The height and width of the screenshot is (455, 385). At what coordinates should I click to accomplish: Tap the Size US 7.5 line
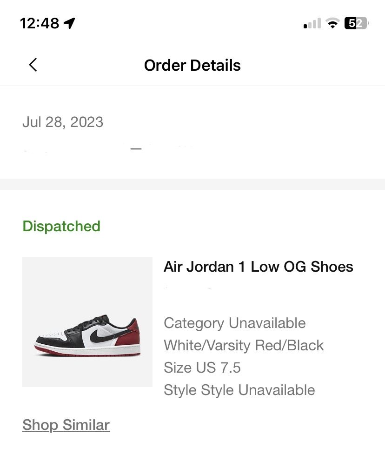pyautogui.click(x=202, y=368)
